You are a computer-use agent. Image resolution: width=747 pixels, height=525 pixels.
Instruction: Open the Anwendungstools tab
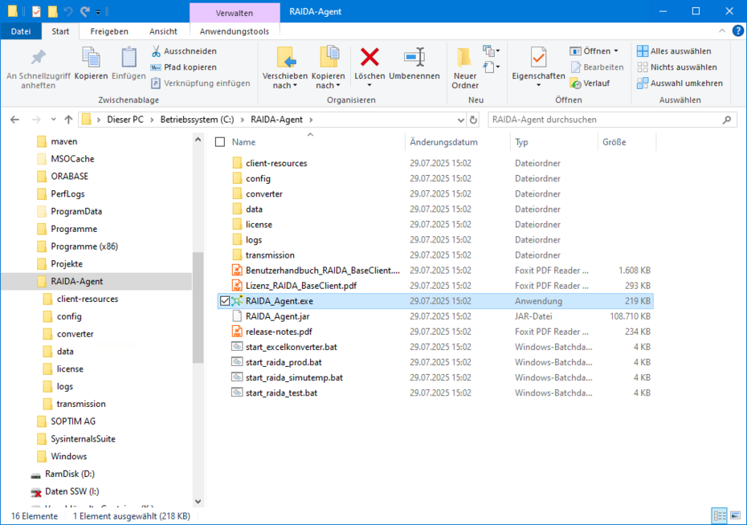(x=235, y=31)
